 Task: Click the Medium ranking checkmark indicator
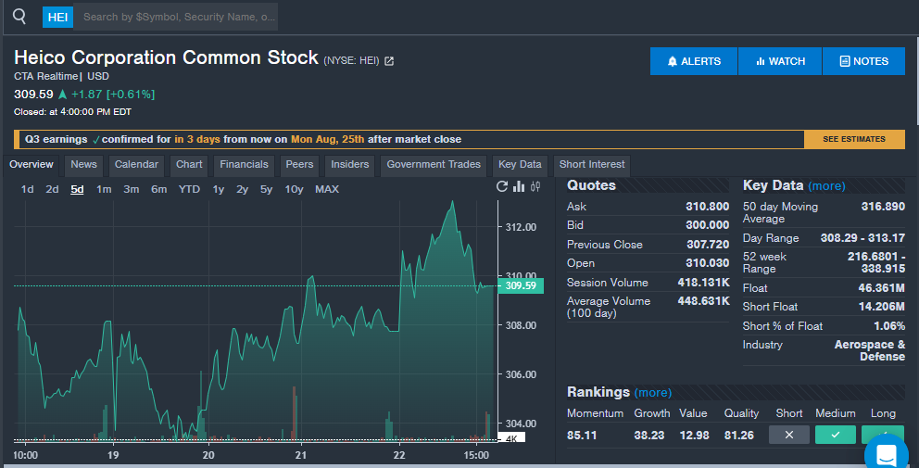(836, 435)
